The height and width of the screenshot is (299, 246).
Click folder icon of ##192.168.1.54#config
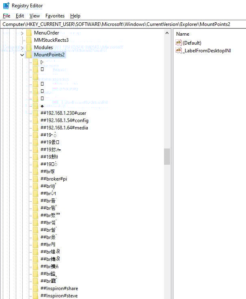35,120
